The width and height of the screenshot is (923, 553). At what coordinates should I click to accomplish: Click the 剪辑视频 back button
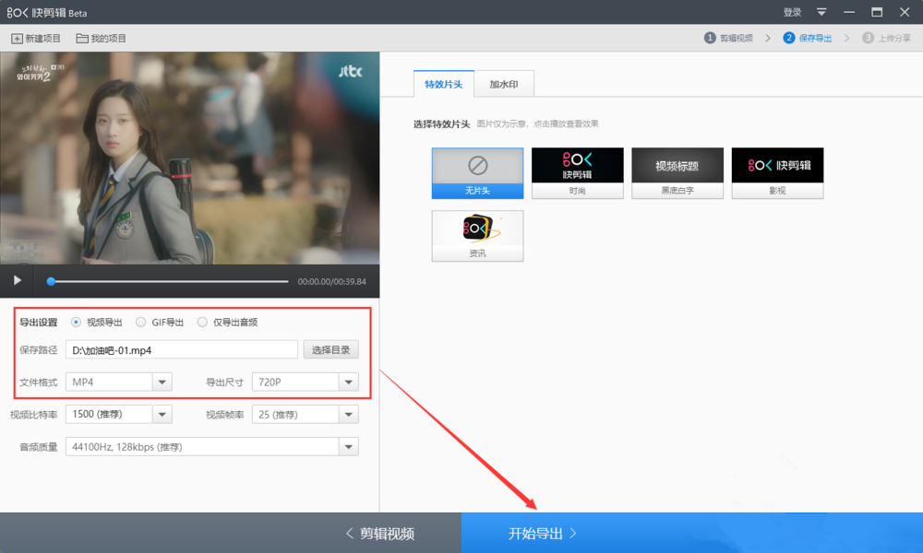pyautogui.click(x=380, y=533)
